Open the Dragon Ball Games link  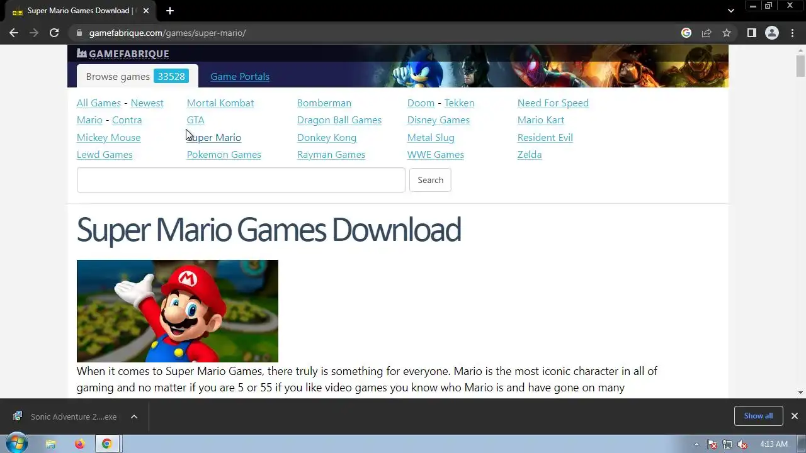tap(339, 120)
